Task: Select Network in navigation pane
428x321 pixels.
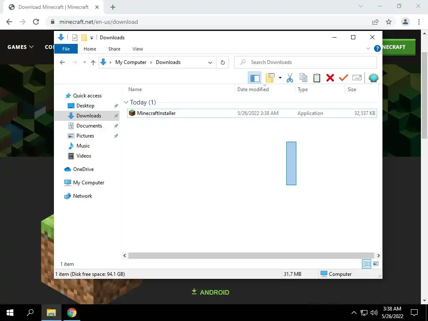Action: coord(82,196)
